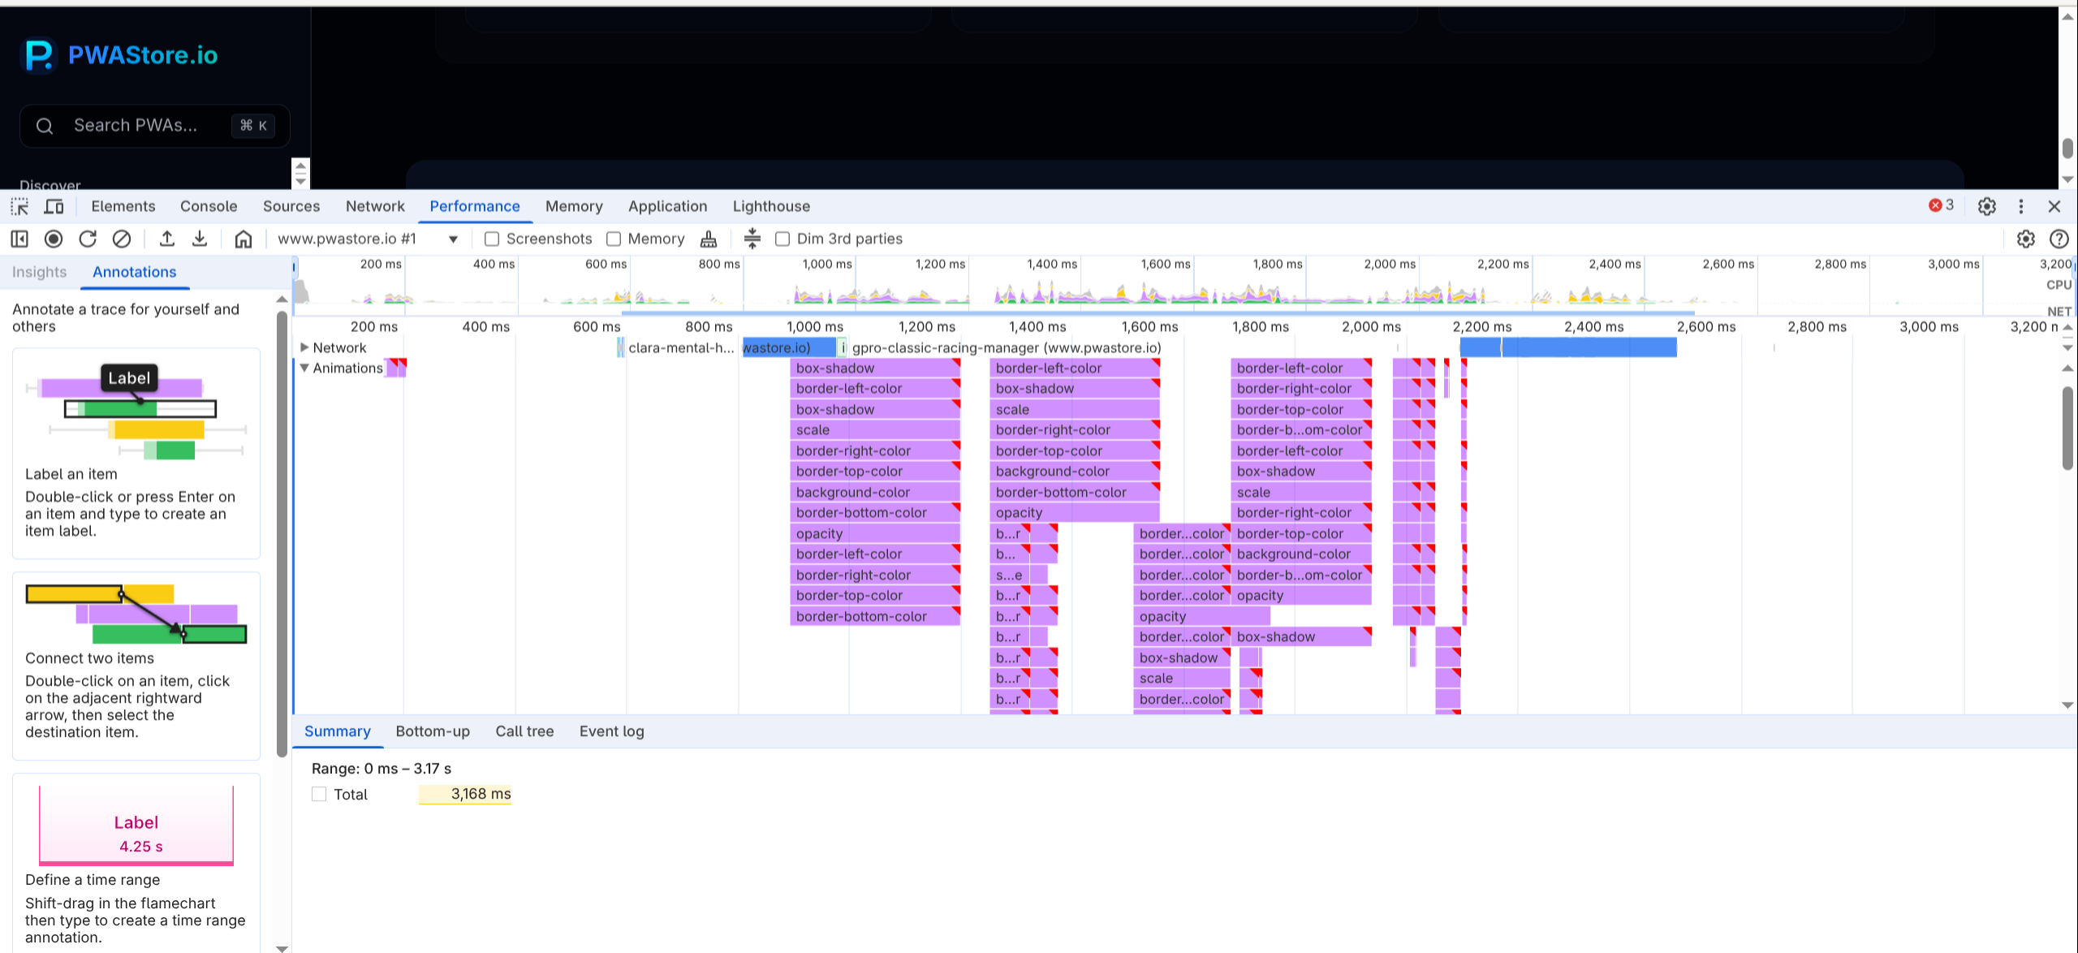2078x953 pixels.
Task: Click the page's vertical scrollbar thumb
Action: (2067, 148)
